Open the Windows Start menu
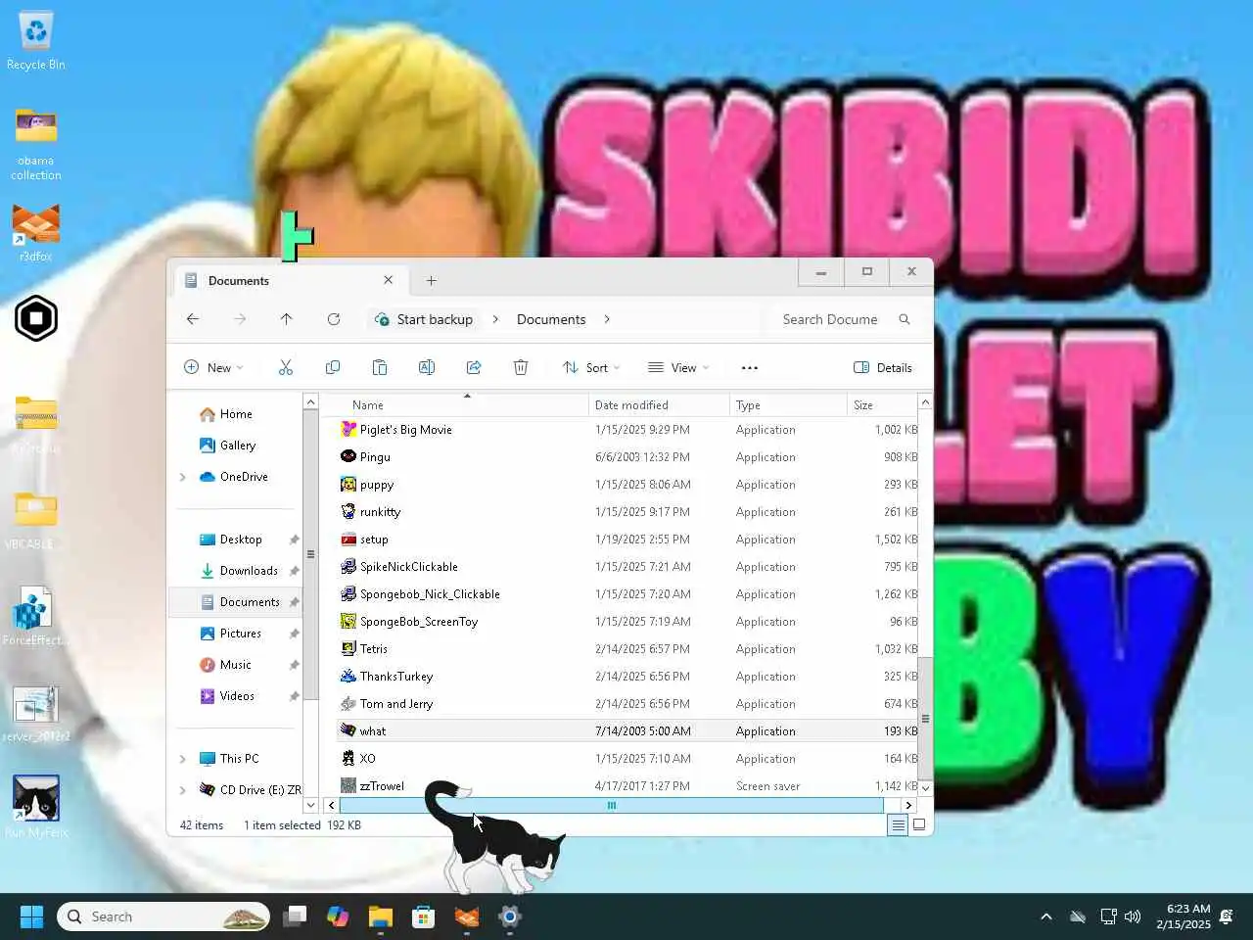Viewport: 1253px width, 940px height. [32, 916]
